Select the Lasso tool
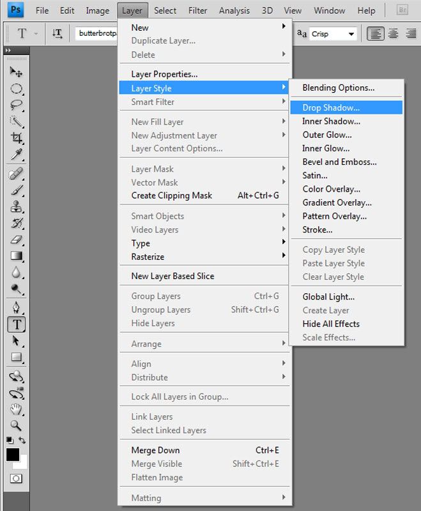The width and height of the screenshot is (421, 511). [x=16, y=105]
